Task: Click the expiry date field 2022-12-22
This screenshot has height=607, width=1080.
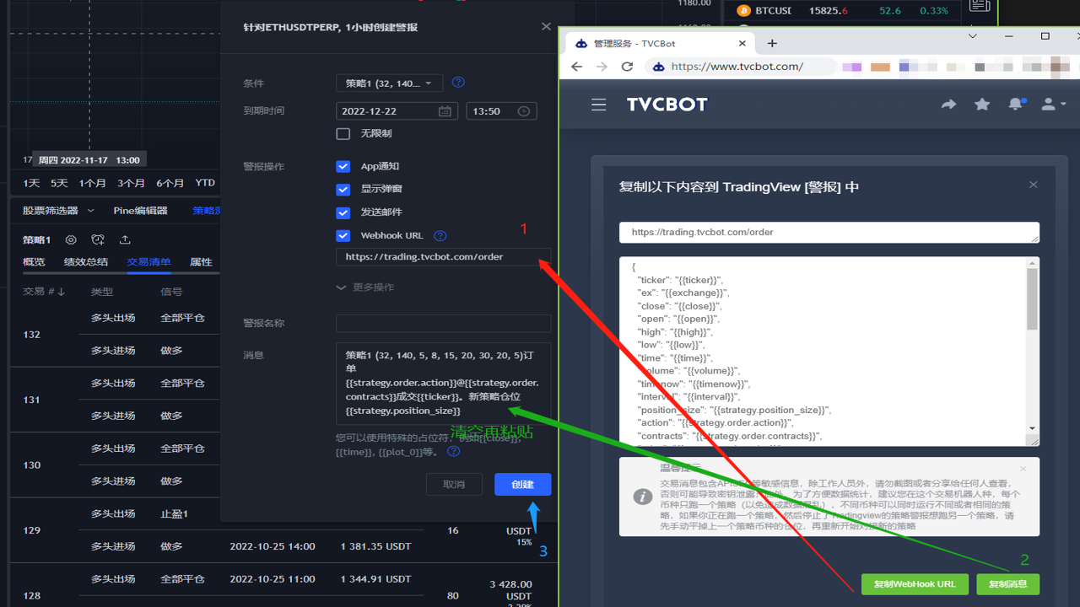Action: [x=397, y=111]
